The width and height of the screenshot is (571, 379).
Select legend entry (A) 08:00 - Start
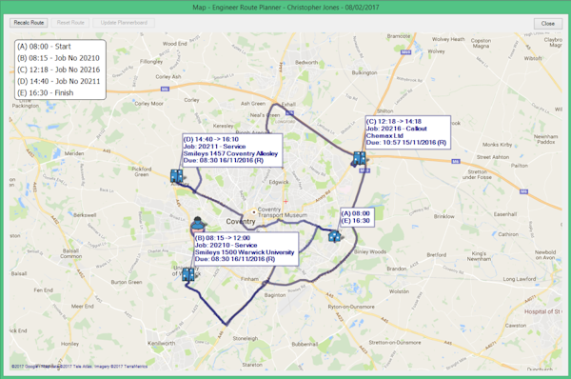(x=44, y=47)
